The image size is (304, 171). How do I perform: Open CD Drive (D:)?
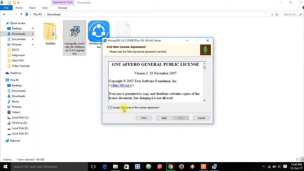pos(19,123)
